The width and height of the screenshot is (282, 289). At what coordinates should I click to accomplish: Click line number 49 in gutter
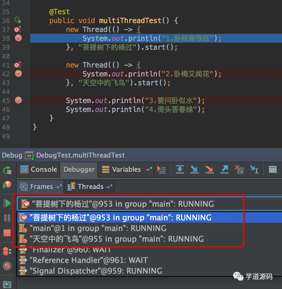click(x=6, y=136)
